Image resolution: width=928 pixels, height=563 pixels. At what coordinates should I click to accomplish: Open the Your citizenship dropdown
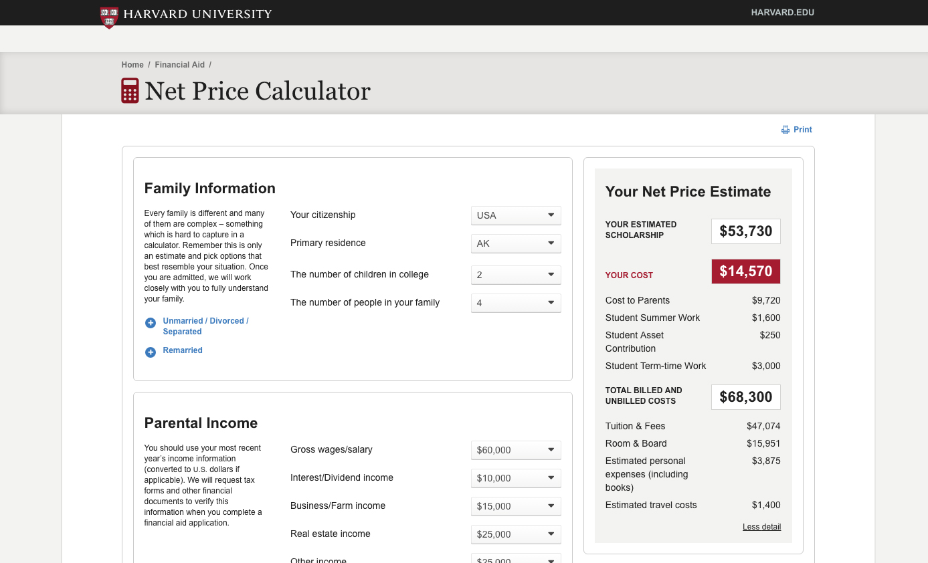pyautogui.click(x=516, y=215)
